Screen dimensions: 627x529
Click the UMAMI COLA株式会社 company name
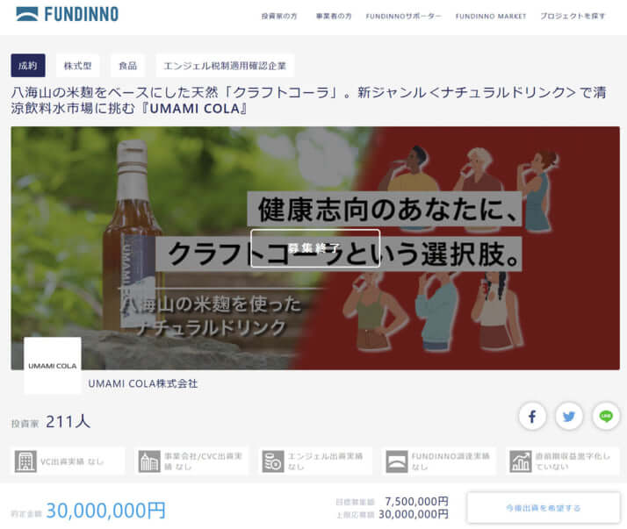(x=143, y=383)
